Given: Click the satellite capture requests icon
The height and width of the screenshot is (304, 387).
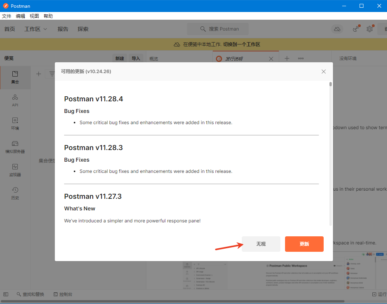Looking at the screenshot, I should tap(356, 29).
